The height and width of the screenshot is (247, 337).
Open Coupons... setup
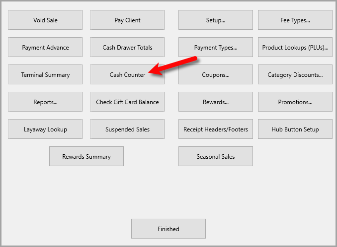(x=216, y=74)
